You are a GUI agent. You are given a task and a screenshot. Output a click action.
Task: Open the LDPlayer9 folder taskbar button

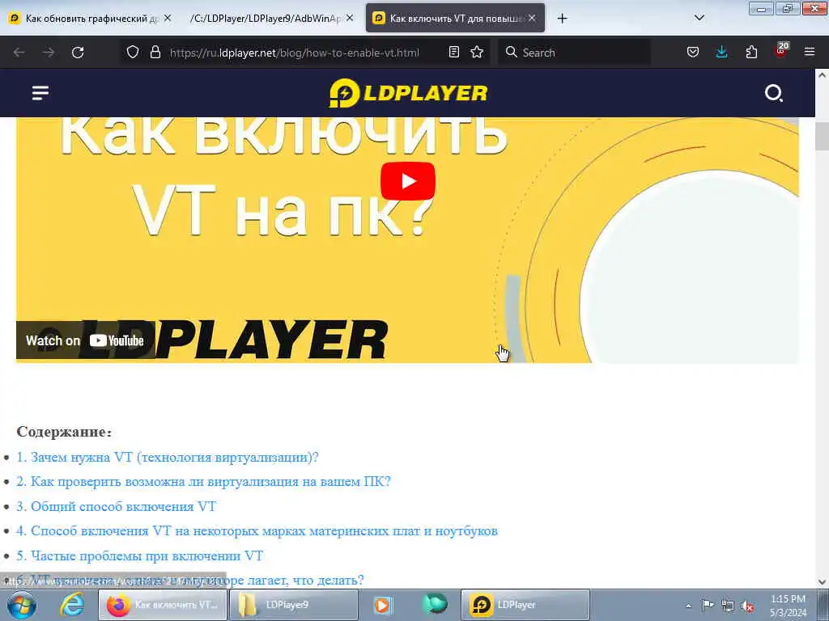pyautogui.click(x=294, y=605)
